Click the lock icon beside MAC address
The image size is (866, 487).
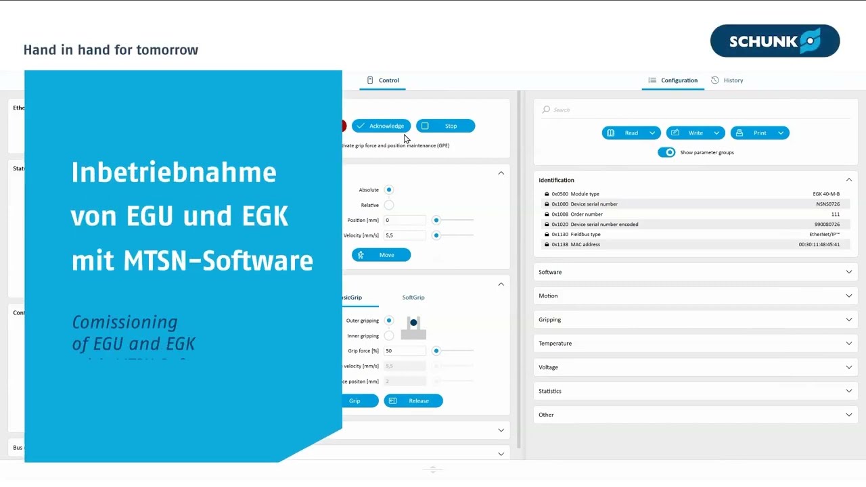click(x=547, y=245)
